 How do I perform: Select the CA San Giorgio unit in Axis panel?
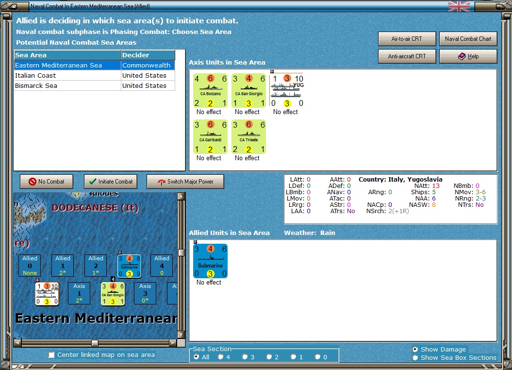click(x=248, y=90)
